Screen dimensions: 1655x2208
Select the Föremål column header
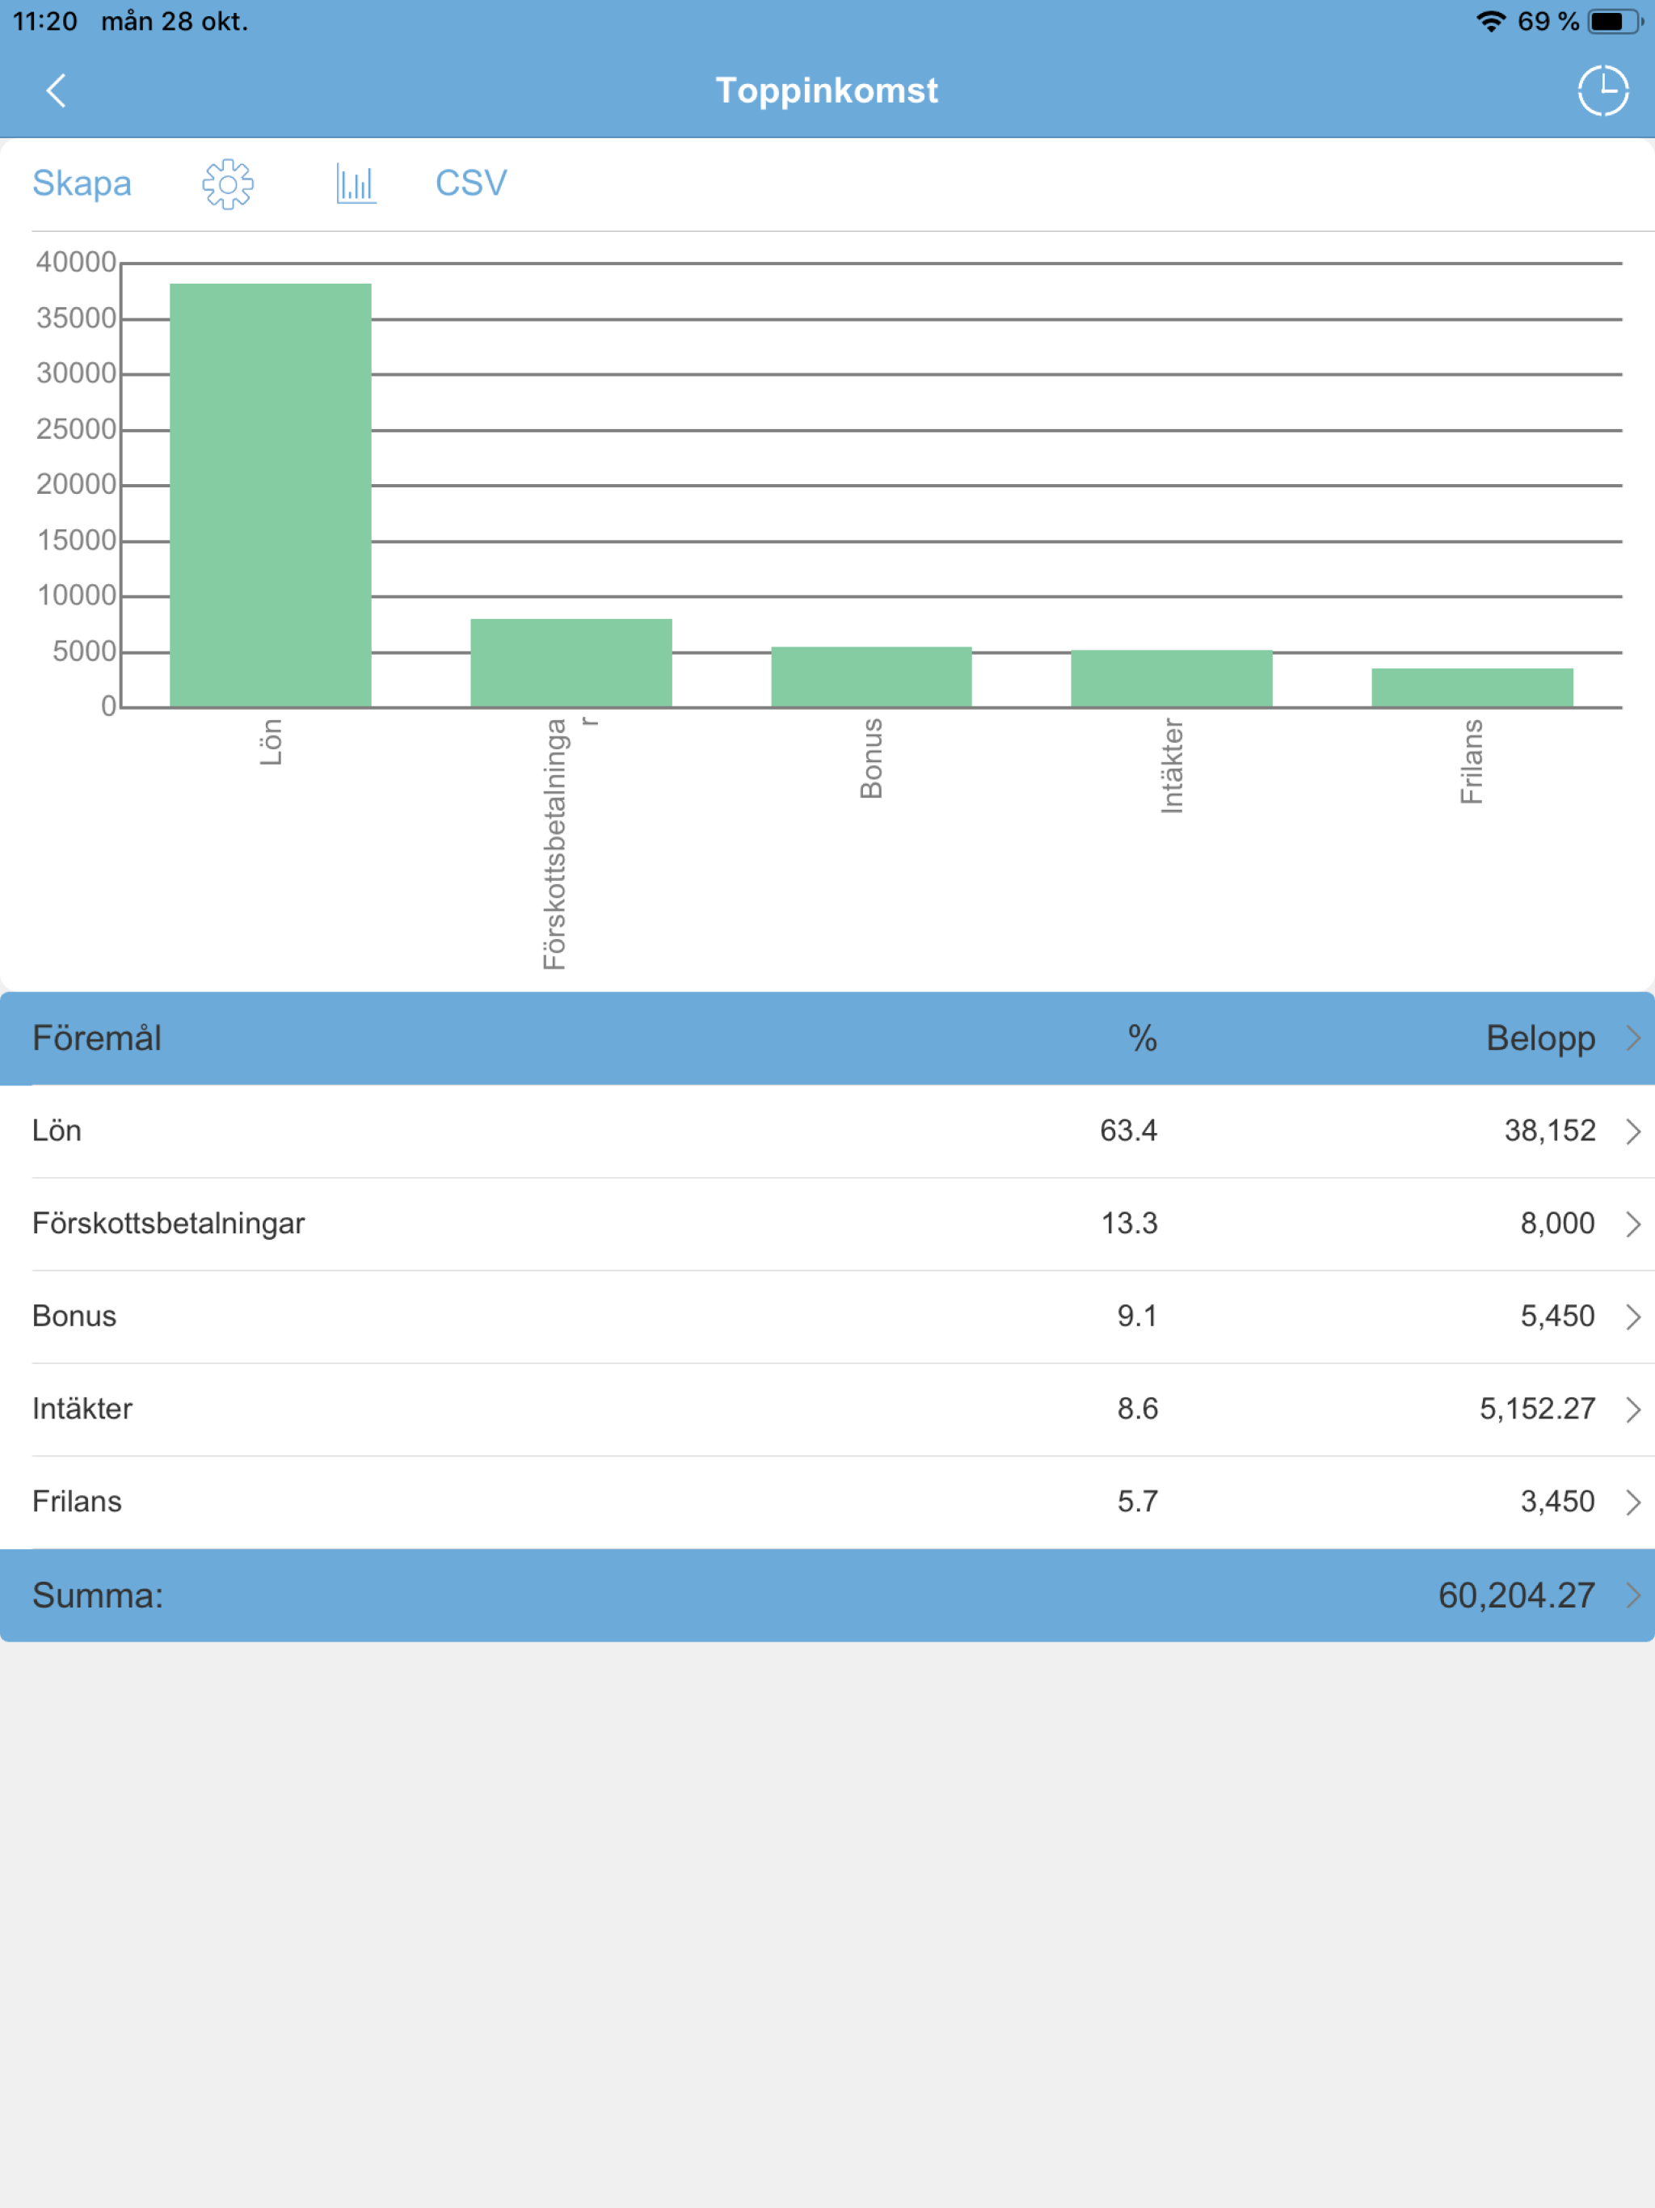click(x=97, y=1038)
